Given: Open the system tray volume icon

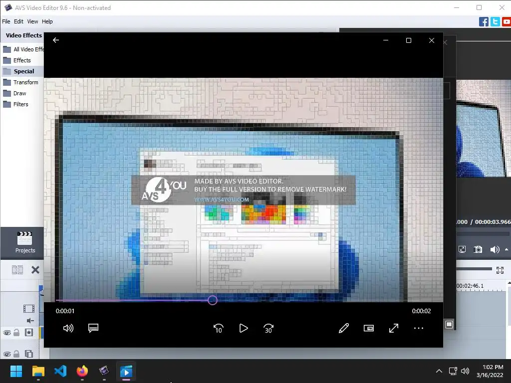Looking at the screenshot, I should tap(465, 371).
